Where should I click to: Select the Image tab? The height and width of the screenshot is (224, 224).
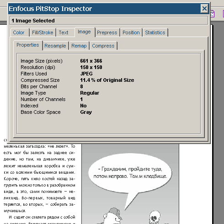(85, 32)
